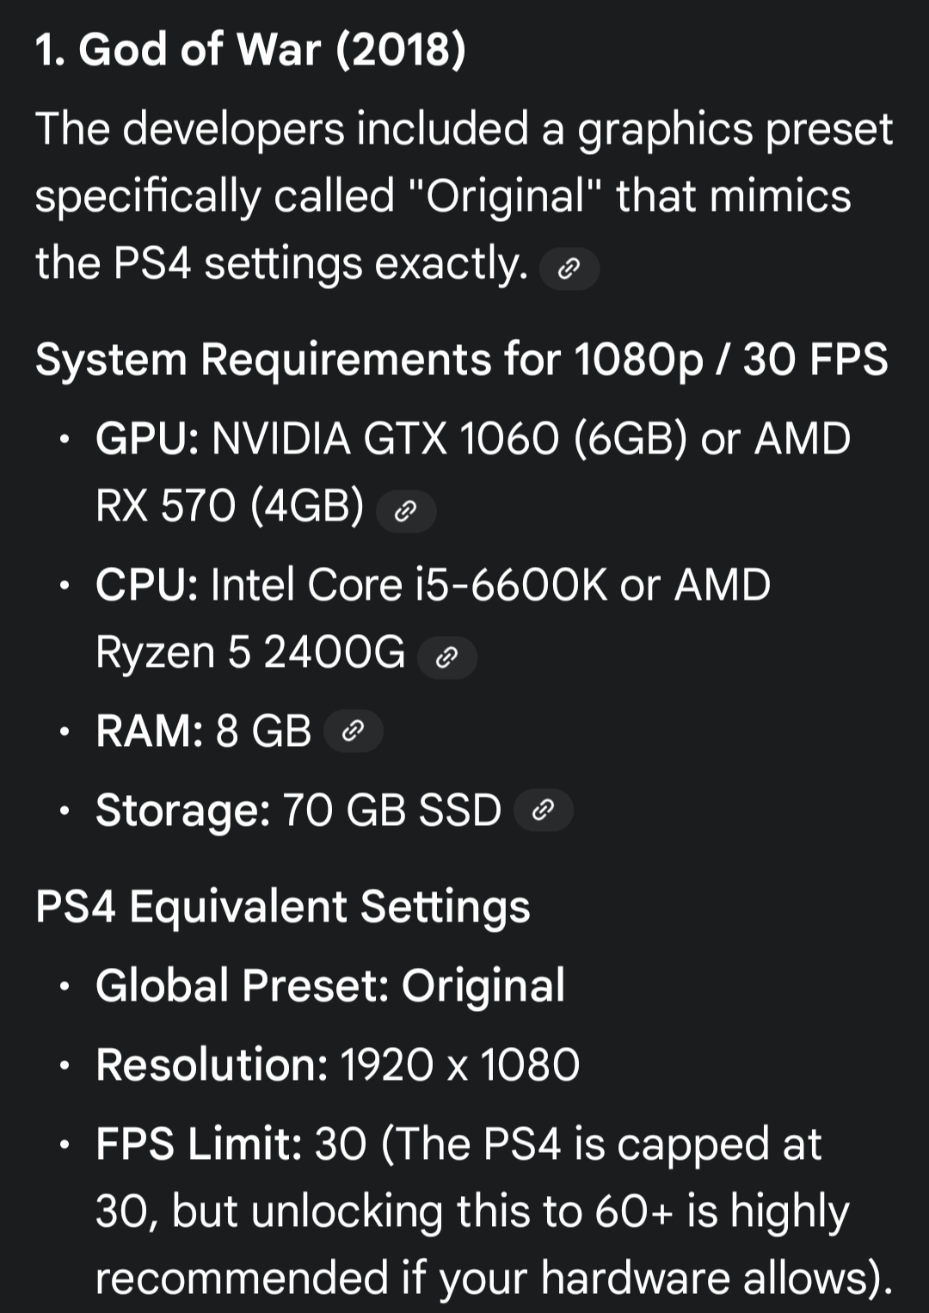Tap the System Requirements for 1080p heading
The image size is (929, 1313).
tap(461, 359)
